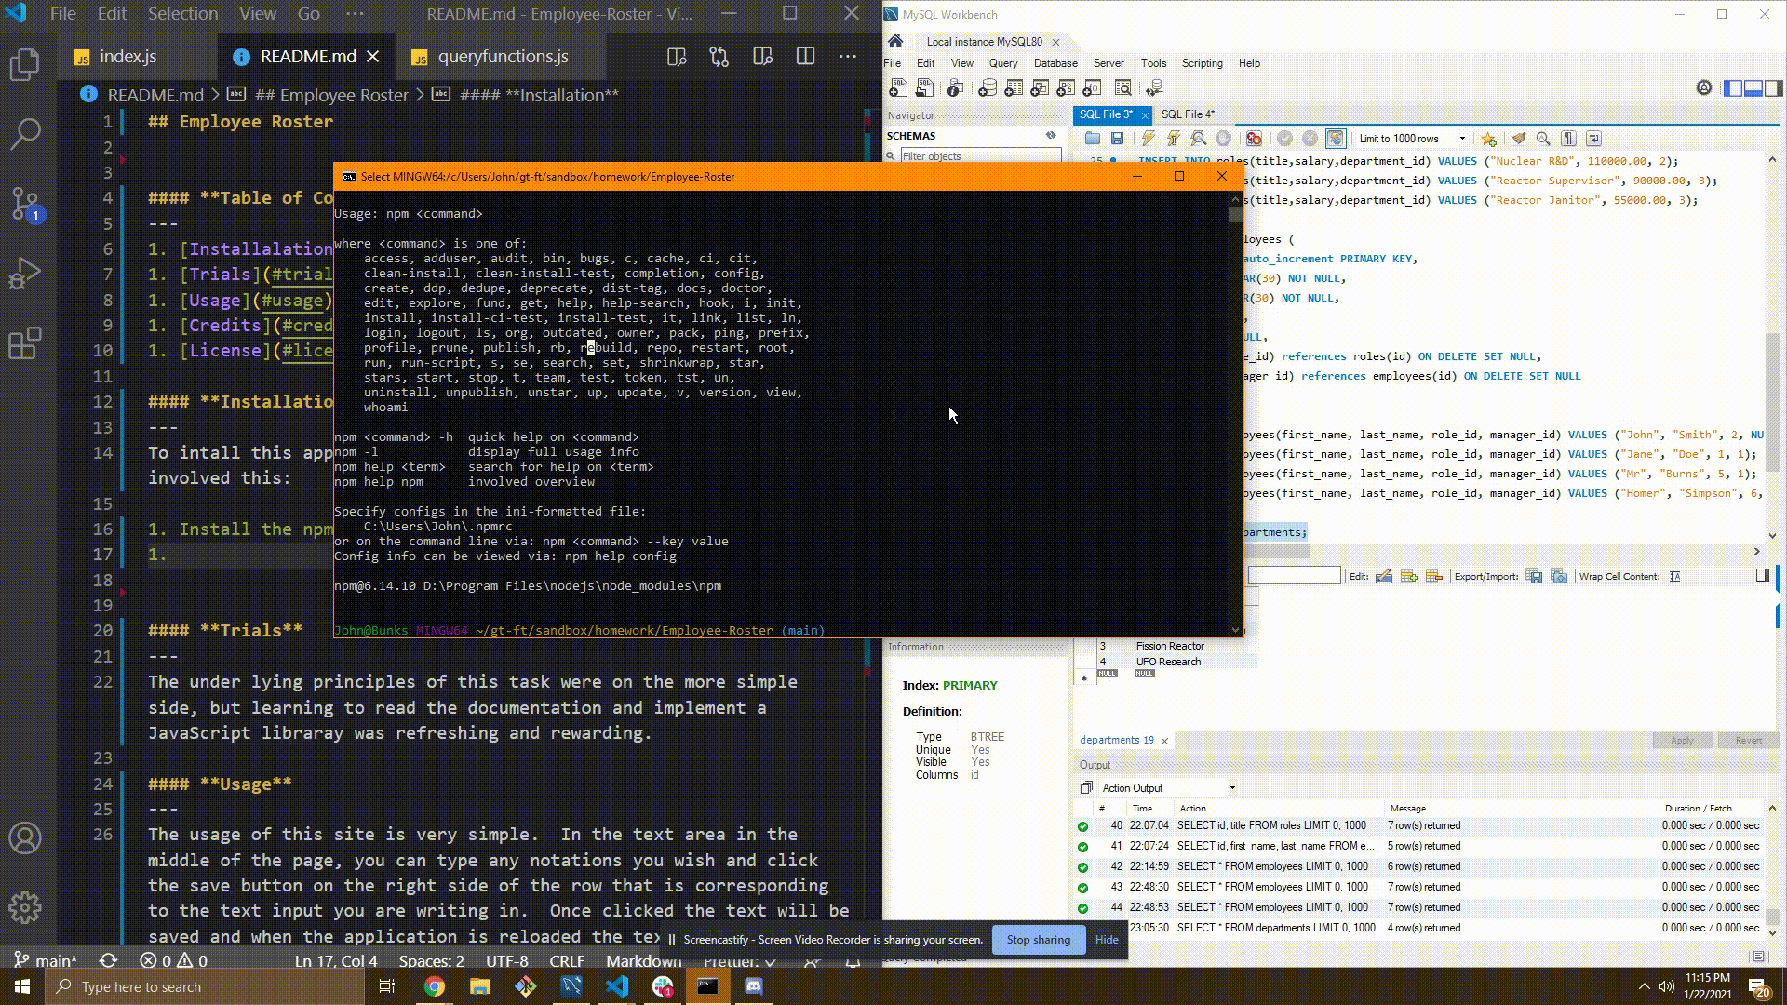Click the Wrap Cell Content toggle icon

pyautogui.click(x=1673, y=575)
